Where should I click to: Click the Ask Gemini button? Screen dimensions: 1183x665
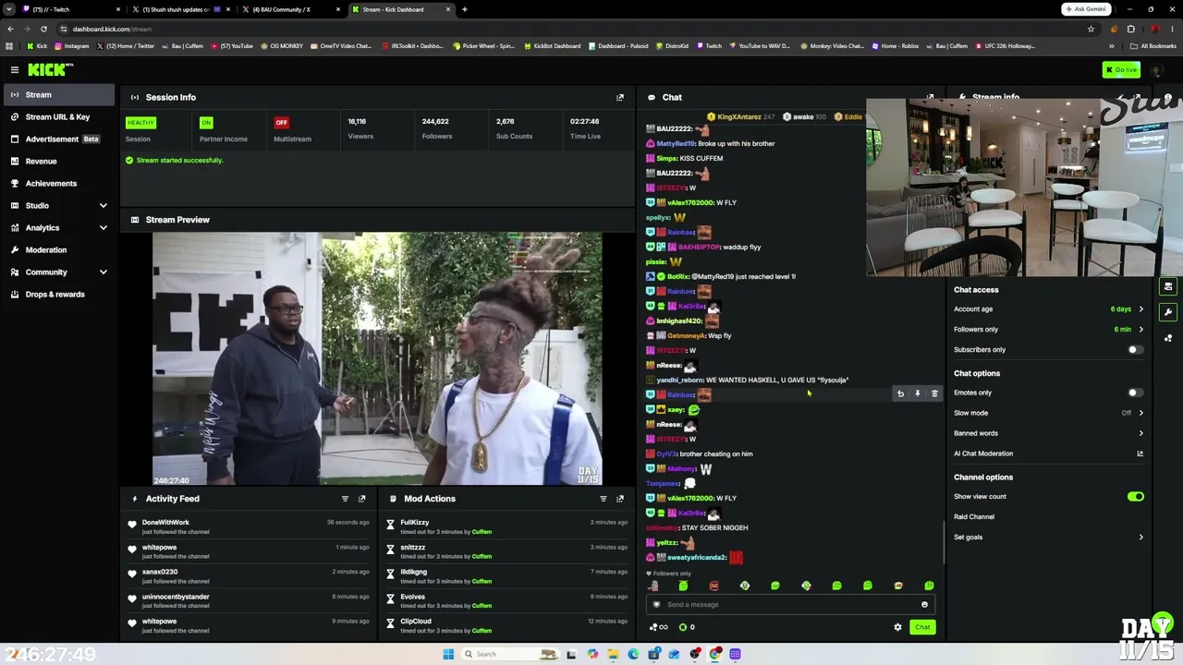click(1085, 9)
